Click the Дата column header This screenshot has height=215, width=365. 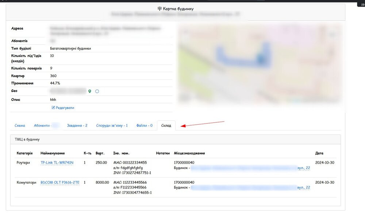[319, 153]
